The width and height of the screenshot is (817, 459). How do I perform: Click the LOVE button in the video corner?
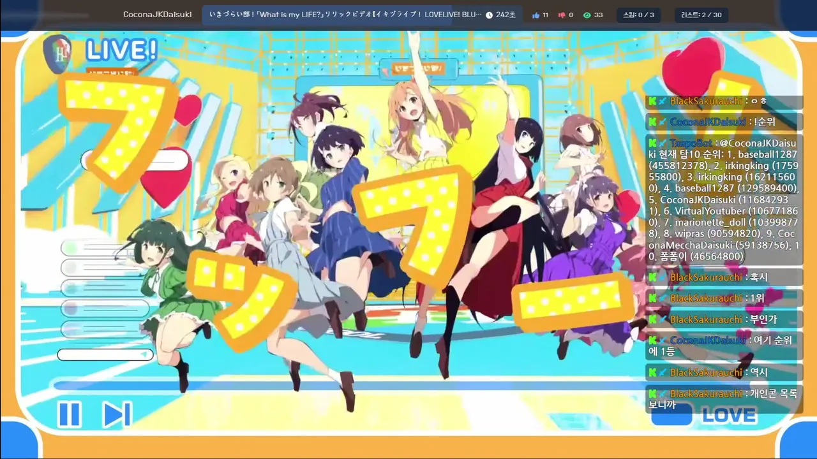729,416
